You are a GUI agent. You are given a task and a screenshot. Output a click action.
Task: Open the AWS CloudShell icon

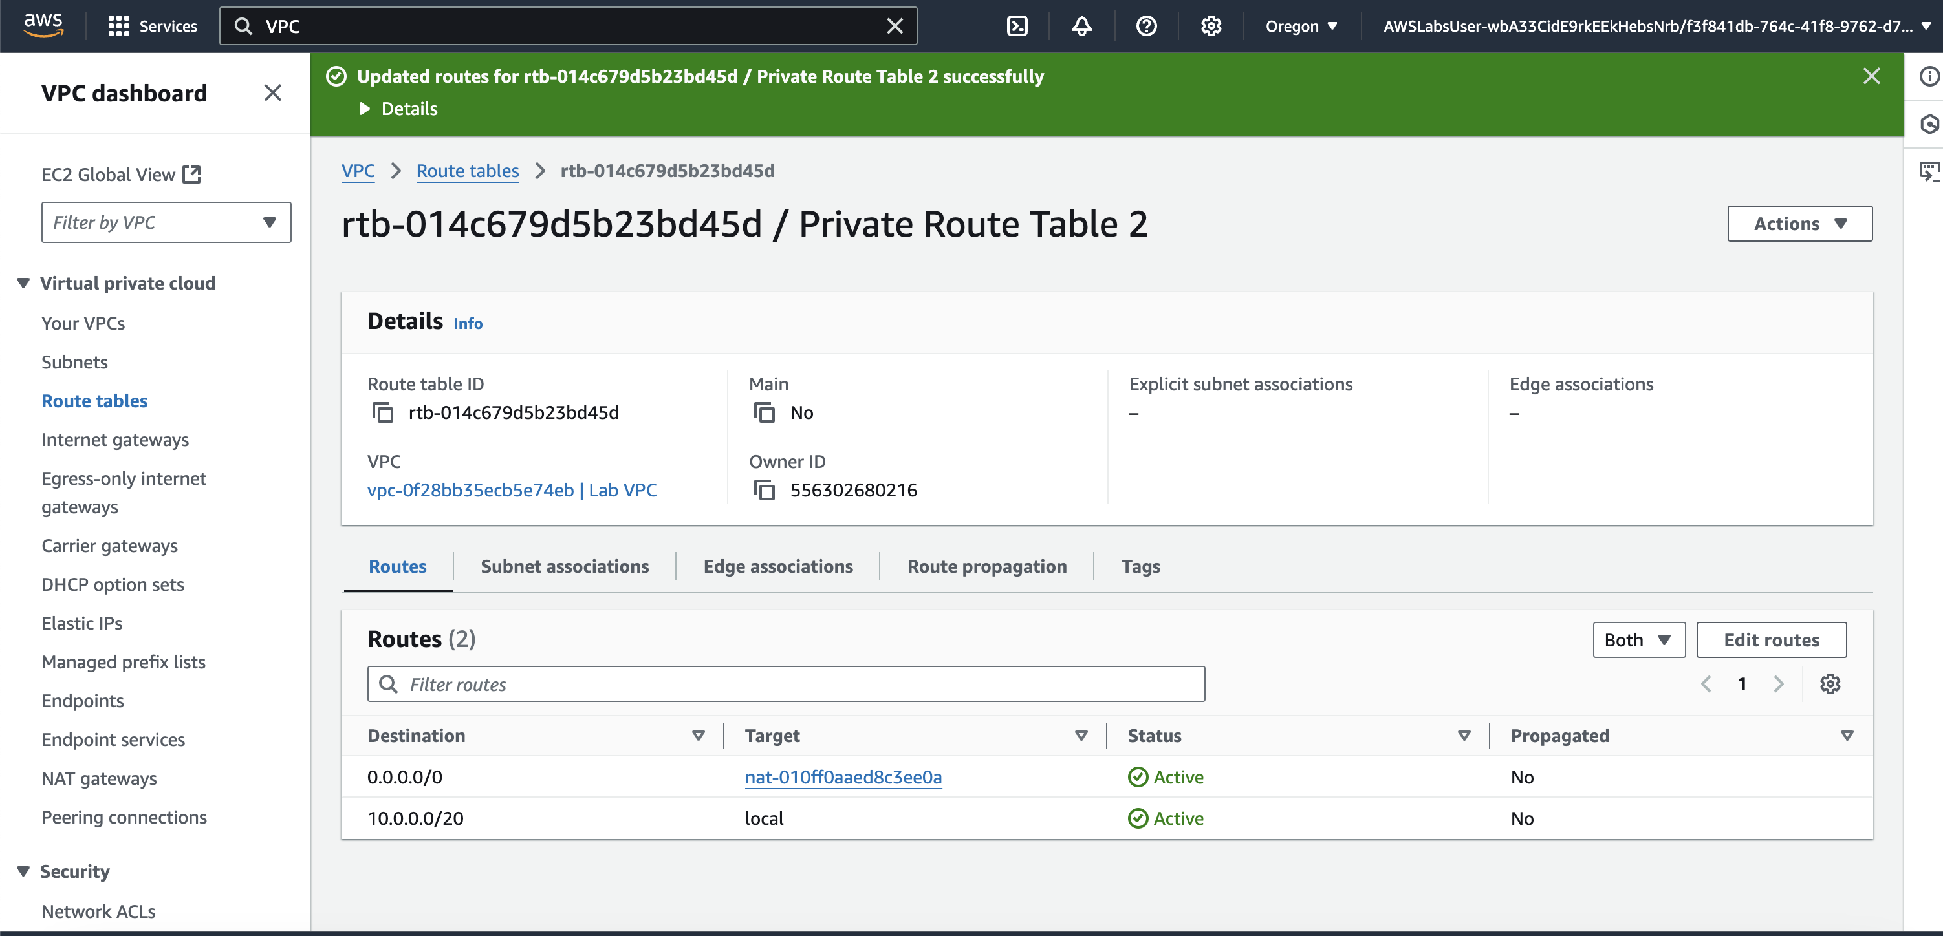1017,27
